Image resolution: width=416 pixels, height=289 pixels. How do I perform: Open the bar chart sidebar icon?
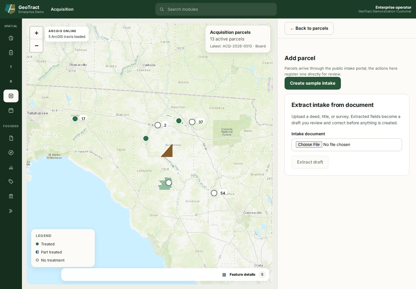11,167
